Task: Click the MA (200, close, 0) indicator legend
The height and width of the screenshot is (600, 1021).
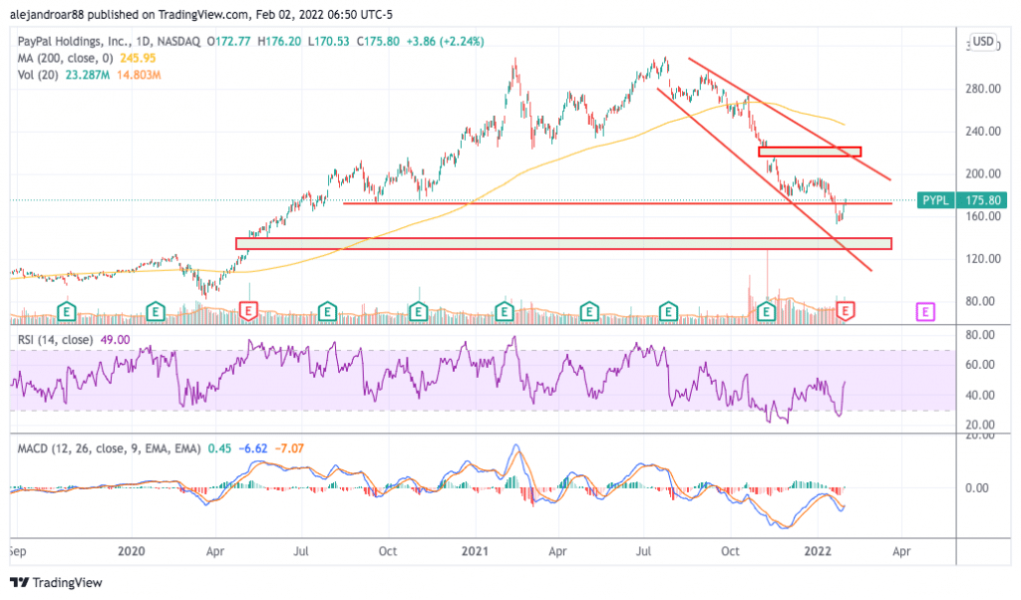Action: (x=65, y=58)
